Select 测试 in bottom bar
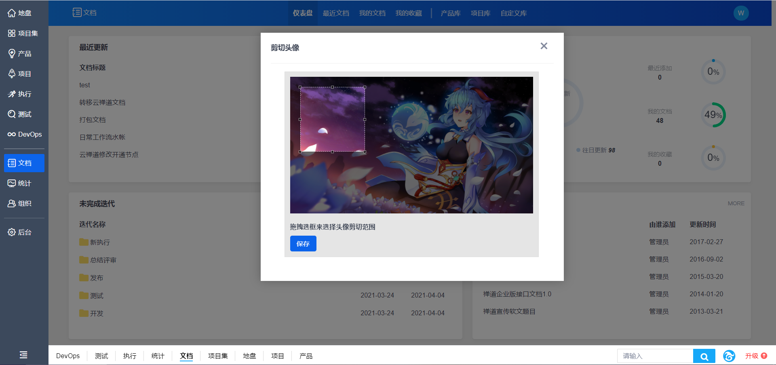776x365 pixels. pyautogui.click(x=101, y=356)
